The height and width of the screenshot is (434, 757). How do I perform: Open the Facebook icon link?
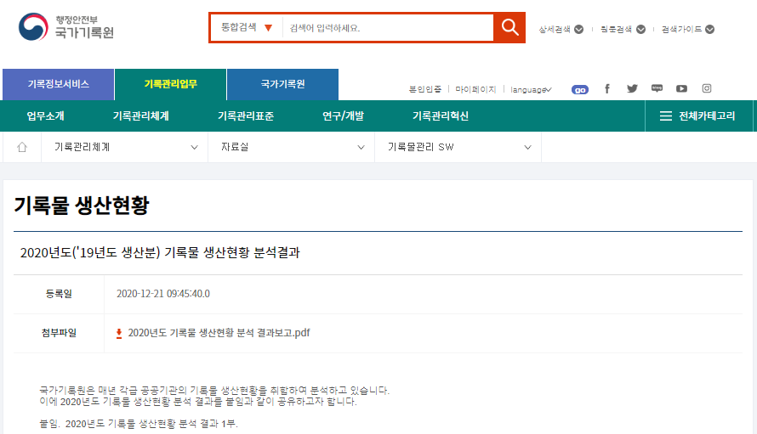[x=607, y=88]
